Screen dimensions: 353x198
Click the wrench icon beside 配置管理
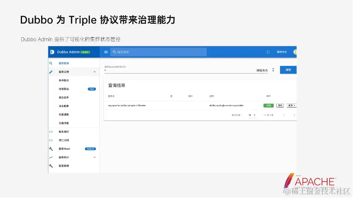(x=51, y=166)
